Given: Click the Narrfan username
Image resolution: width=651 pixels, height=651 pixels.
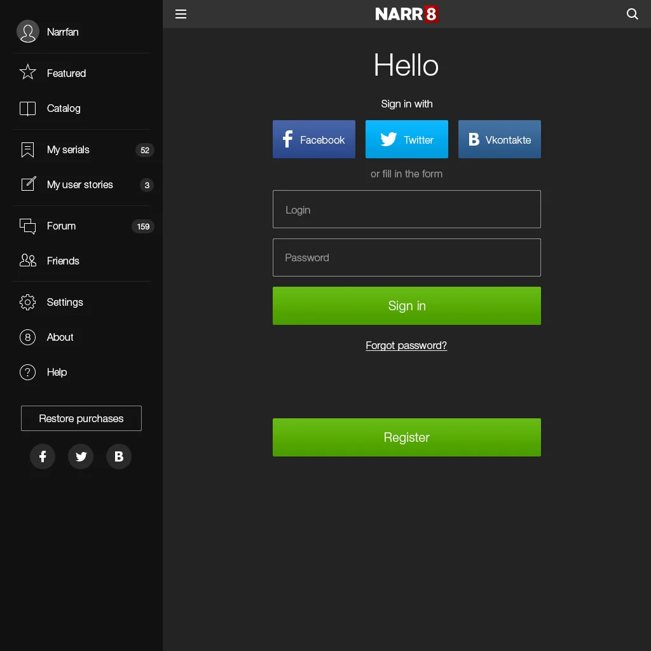Looking at the screenshot, I should pyautogui.click(x=63, y=32).
